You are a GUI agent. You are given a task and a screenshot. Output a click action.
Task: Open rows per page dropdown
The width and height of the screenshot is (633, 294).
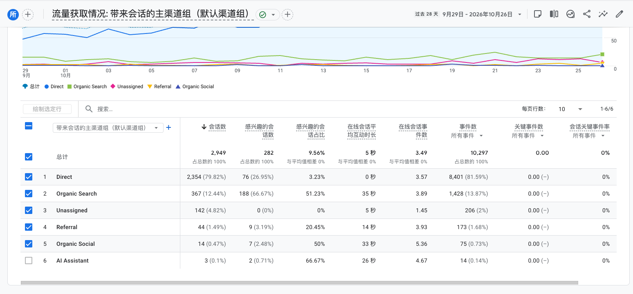(570, 109)
